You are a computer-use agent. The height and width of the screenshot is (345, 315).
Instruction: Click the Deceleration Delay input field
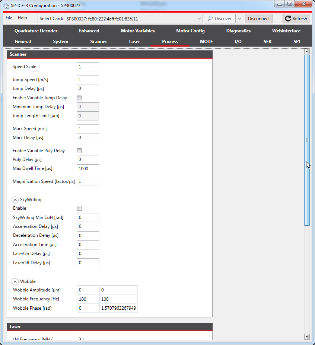(88, 236)
